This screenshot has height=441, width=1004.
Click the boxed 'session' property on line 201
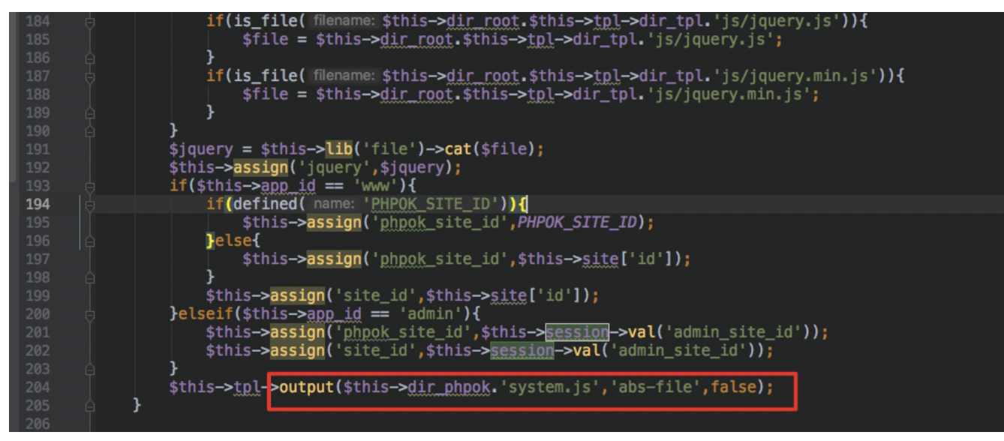(576, 332)
